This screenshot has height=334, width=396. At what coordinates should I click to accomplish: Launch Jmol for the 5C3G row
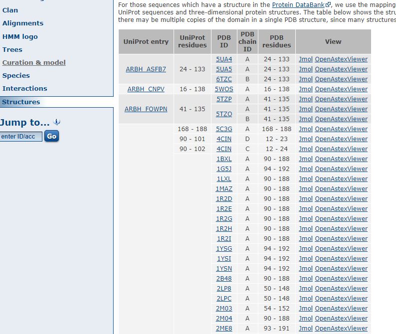point(305,129)
